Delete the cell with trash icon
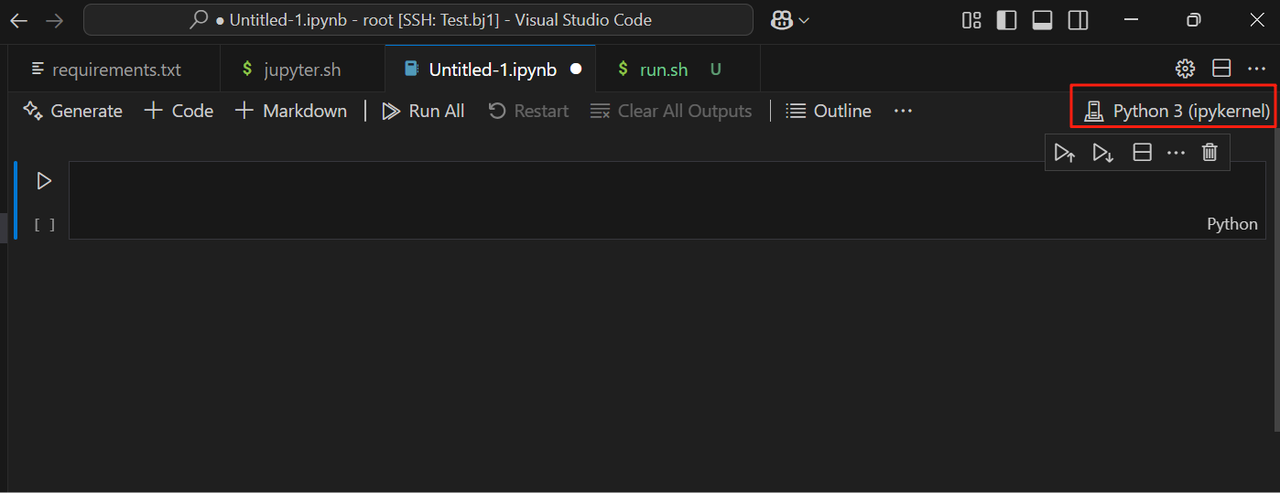Viewport: 1280px width, 493px height. pyautogui.click(x=1209, y=153)
